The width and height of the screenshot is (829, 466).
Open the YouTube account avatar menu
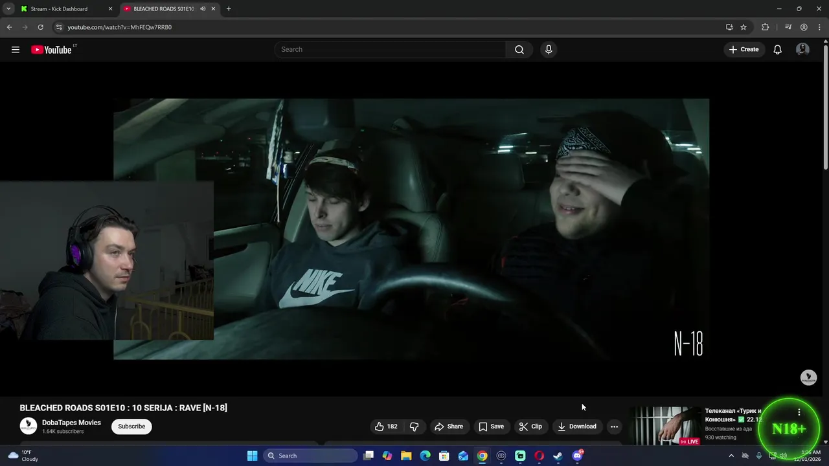click(802, 50)
